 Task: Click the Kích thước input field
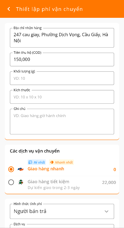tap(62, 97)
